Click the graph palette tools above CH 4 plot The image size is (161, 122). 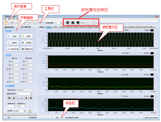(125, 96)
